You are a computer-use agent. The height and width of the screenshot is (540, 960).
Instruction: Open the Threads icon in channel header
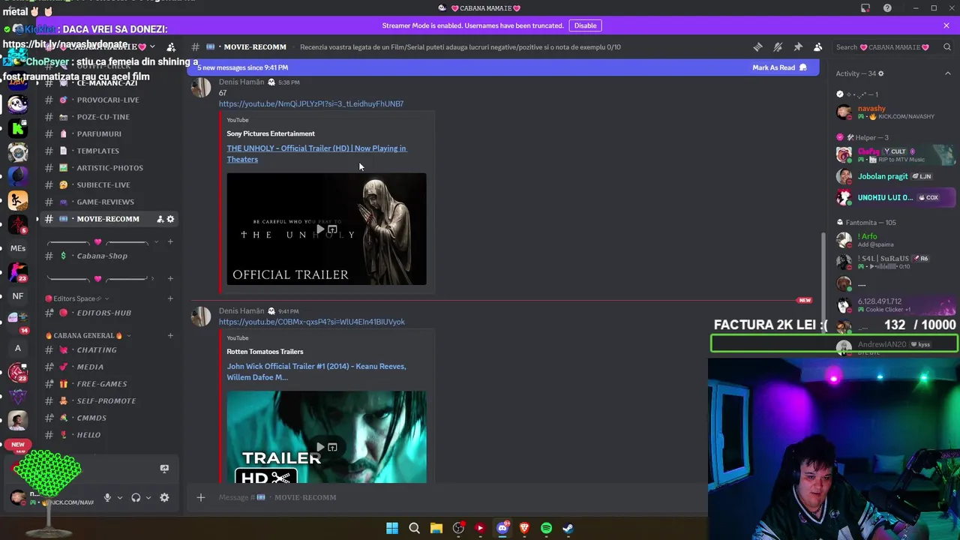tap(757, 46)
